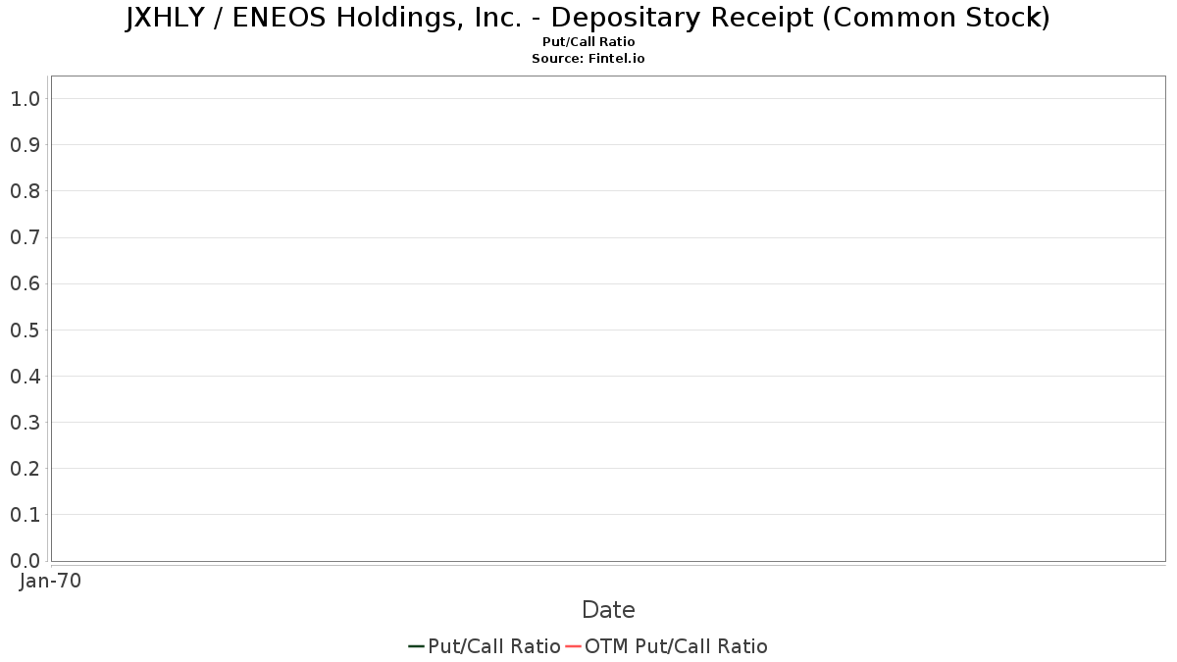This screenshot has width=1177, height=662.
Task: Select the 0.4 y-axis tick label
Action: point(25,377)
